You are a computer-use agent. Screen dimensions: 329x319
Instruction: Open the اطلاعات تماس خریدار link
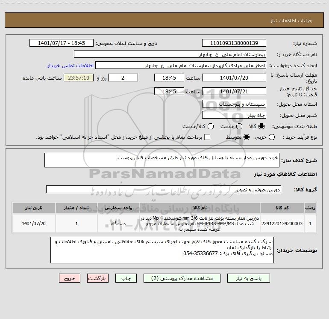coord(70,66)
